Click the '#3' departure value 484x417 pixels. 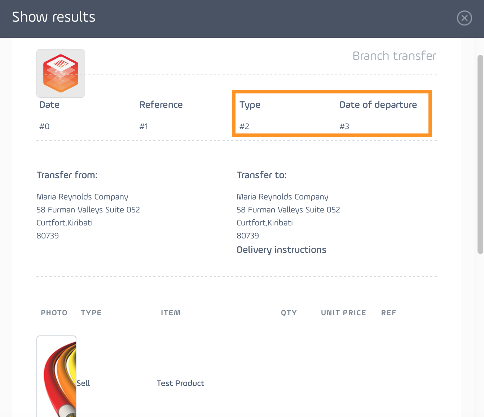coord(344,126)
